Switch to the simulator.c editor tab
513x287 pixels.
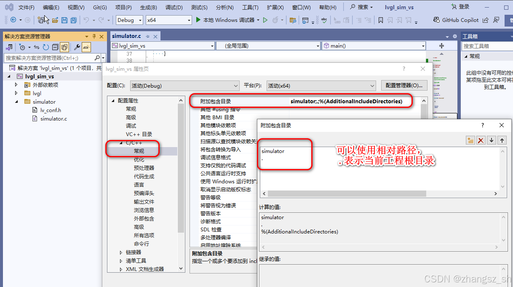[126, 36]
